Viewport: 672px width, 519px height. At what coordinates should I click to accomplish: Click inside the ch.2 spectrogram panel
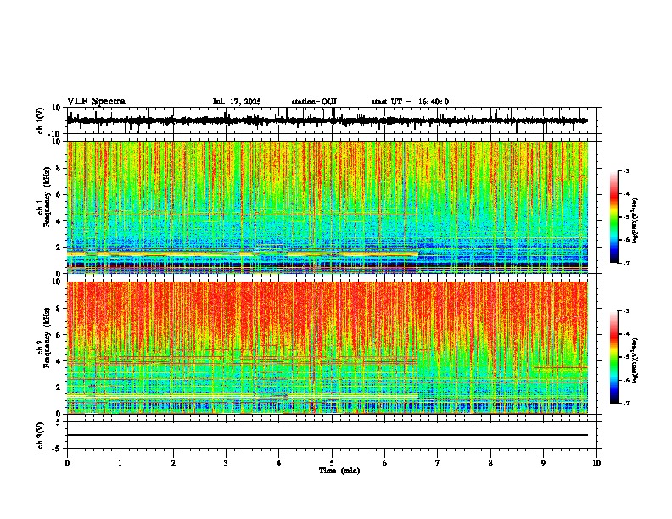(328, 348)
